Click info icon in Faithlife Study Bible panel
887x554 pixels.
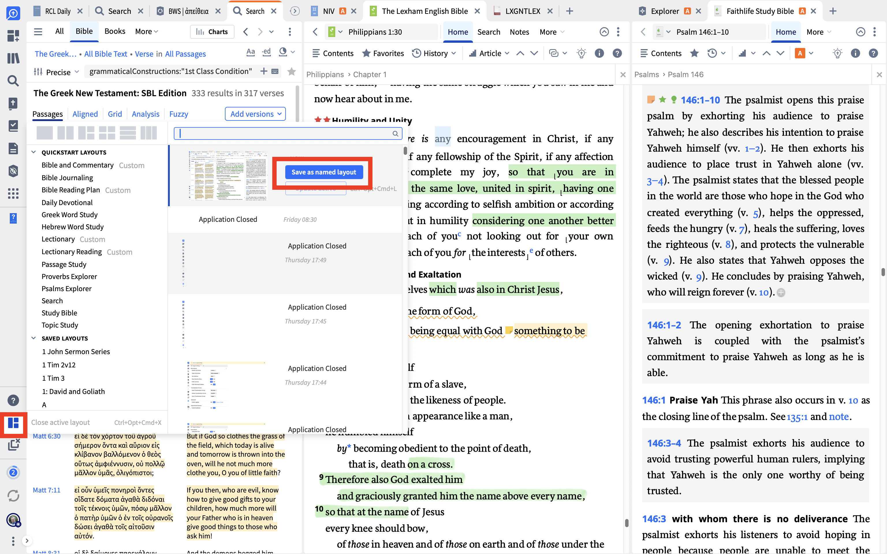855,53
